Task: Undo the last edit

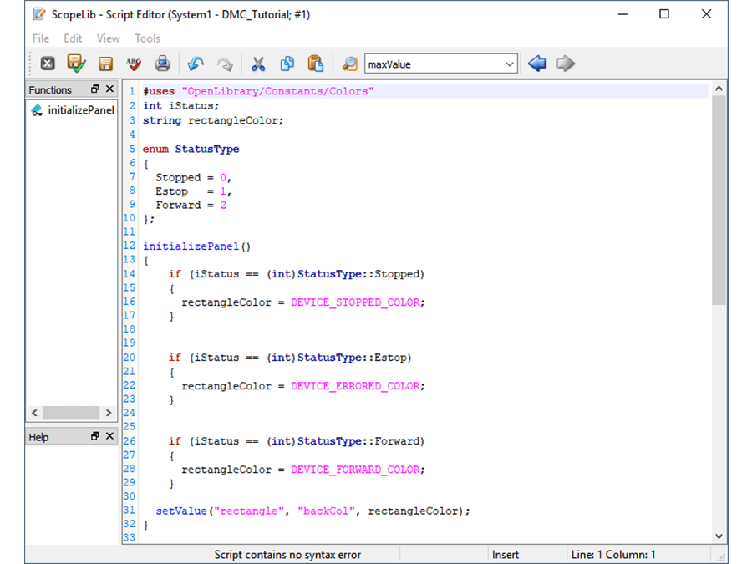Action: 196,64
